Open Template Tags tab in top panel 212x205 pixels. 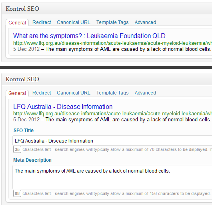pos(112,22)
